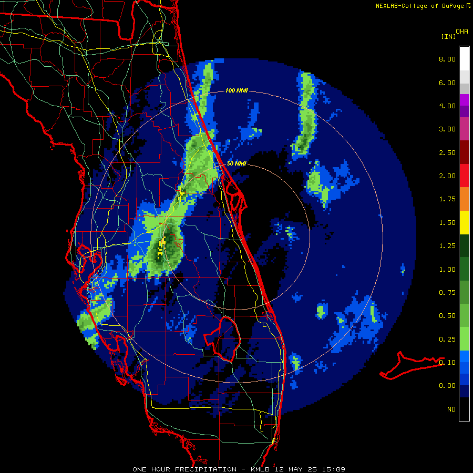
Task: Select the yellow 1.50 legend swatch
Action: pos(464,222)
